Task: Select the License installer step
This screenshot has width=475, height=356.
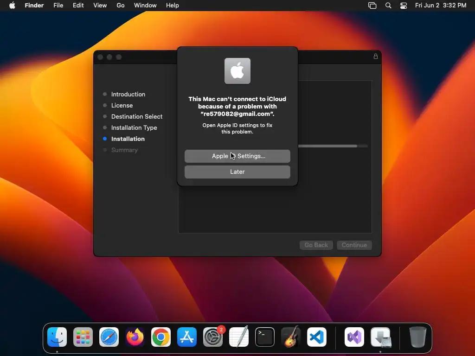Action: [x=122, y=105]
